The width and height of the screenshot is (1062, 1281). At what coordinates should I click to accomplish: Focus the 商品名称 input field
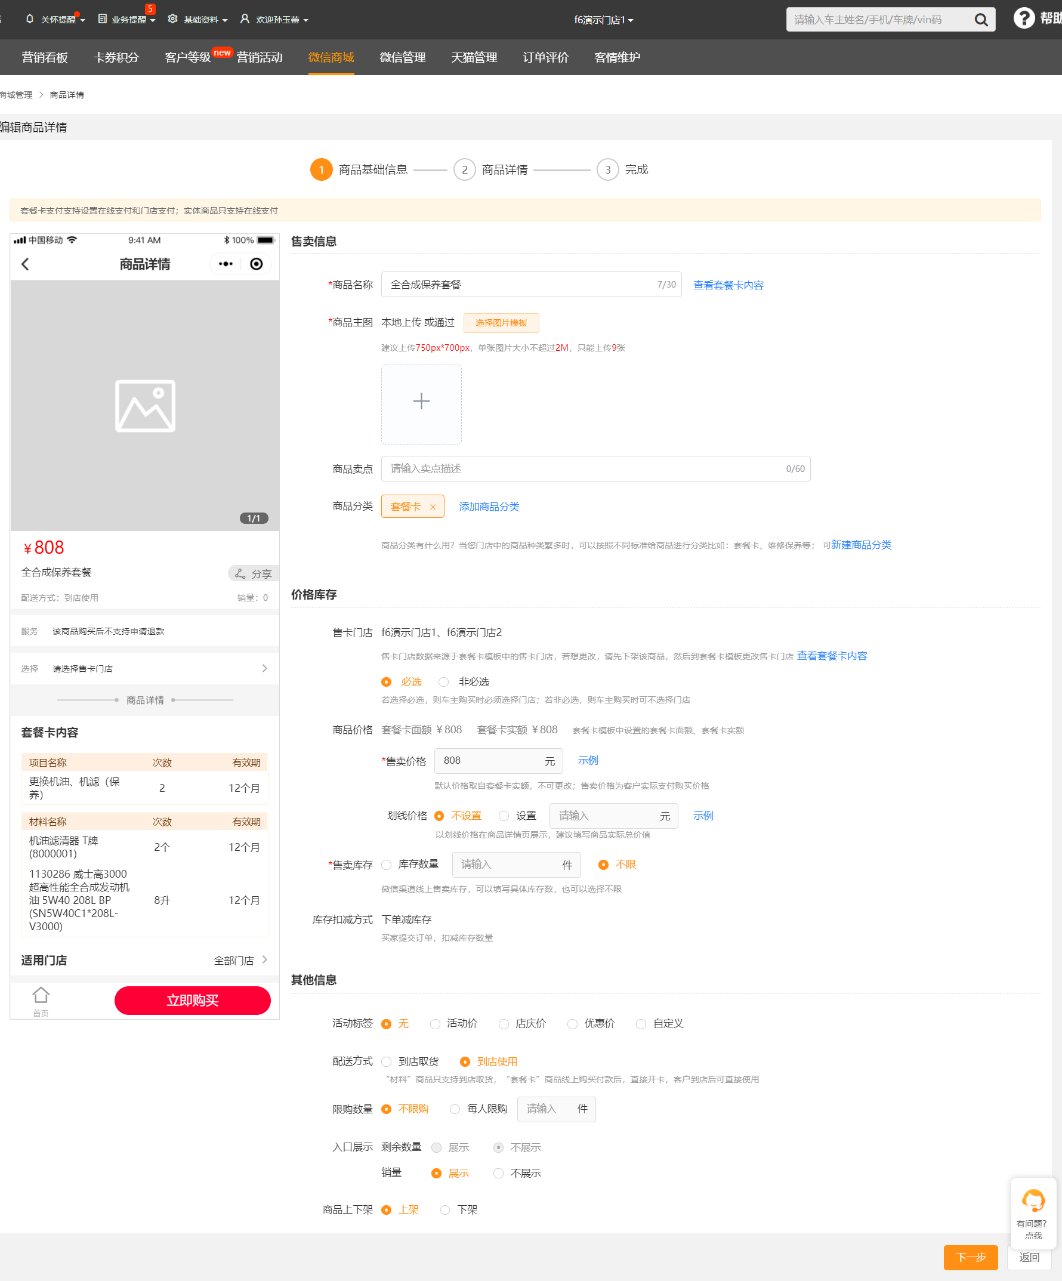point(532,284)
